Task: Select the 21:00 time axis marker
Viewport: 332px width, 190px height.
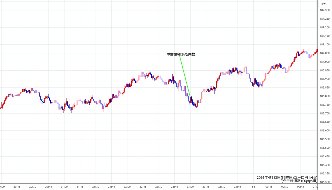Action: (64, 187)
